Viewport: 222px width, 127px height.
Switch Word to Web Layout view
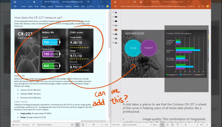click(83, 125)
